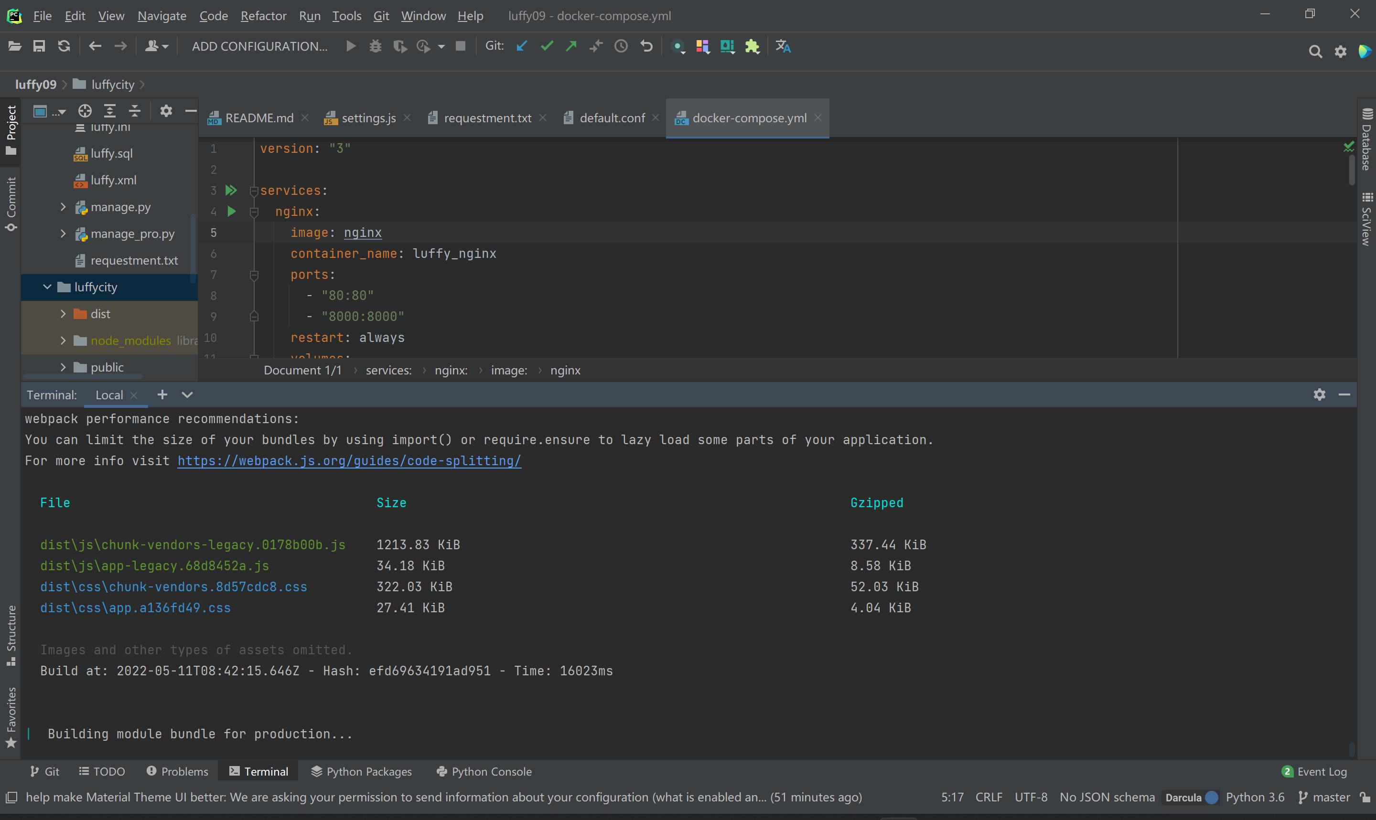Open the Refactor menu
The image size is (1376, 820).
click(264, 15)
